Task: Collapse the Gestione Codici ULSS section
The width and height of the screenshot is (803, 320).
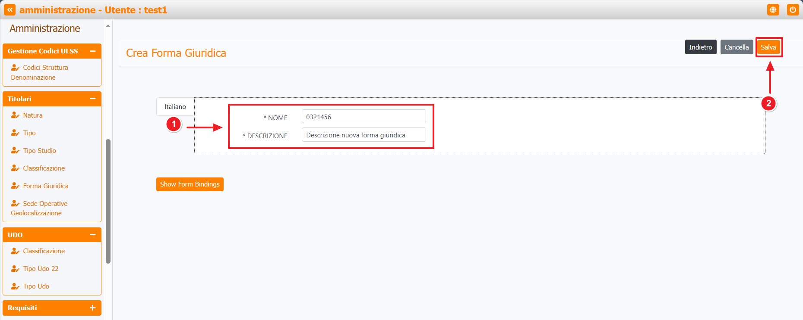Action: click(92, 51)
